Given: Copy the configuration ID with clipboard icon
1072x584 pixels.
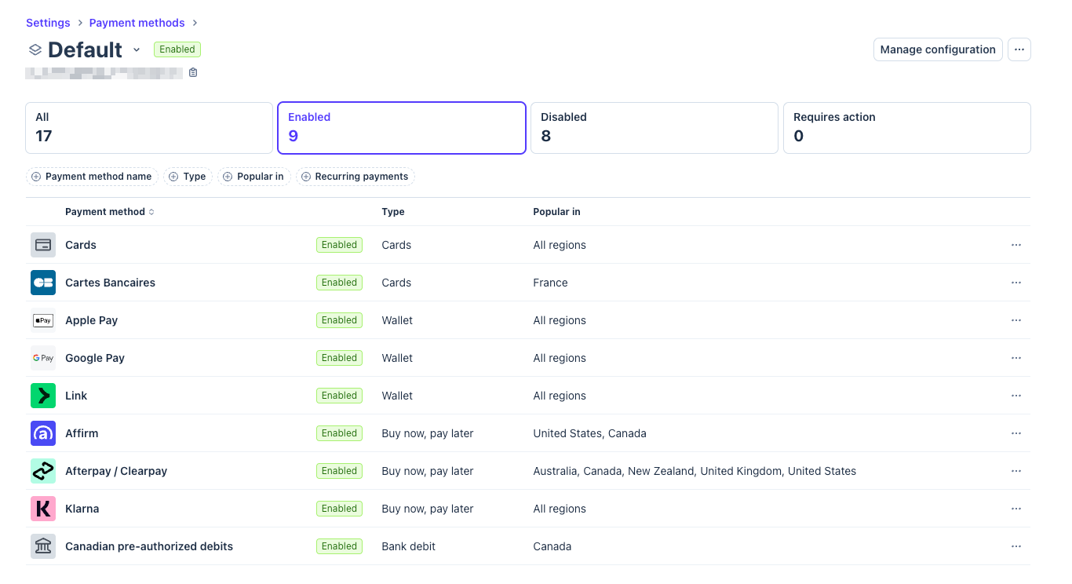Looking at the screenshot, I should coord(193,73).
